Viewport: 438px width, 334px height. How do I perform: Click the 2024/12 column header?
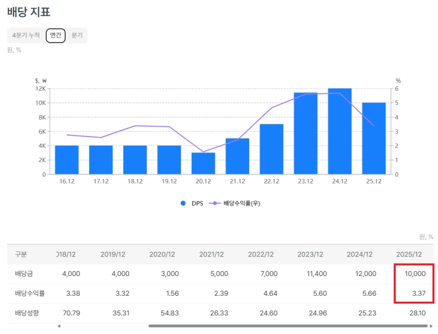click(x=360, y=254)
